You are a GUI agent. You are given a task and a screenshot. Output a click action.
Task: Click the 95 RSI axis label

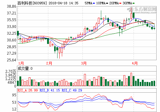tap(14, 95)
